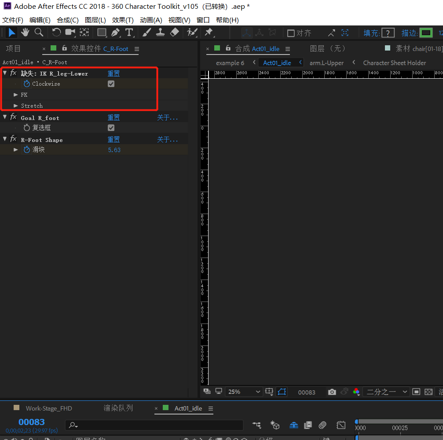This screenshot has height=440, width=443.
Task: Select the Text tool
Action: coord(129,33)
